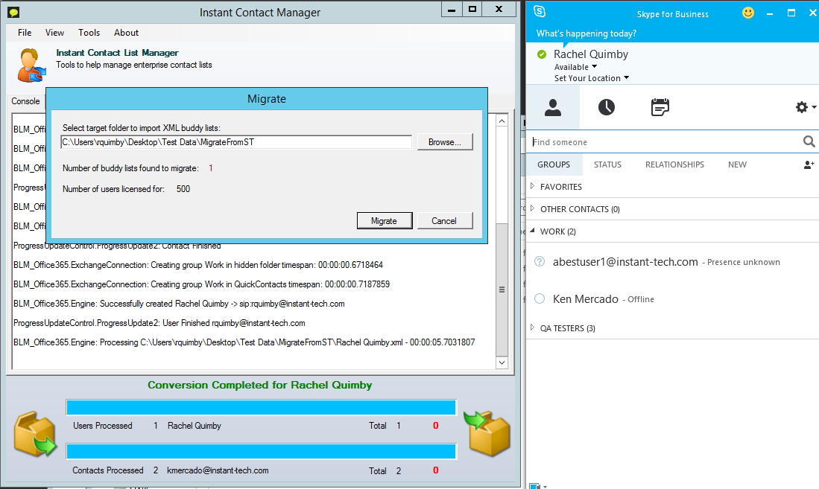Click the log line 'Successfully created Rachel Quimby'

[x=179, y=304]
